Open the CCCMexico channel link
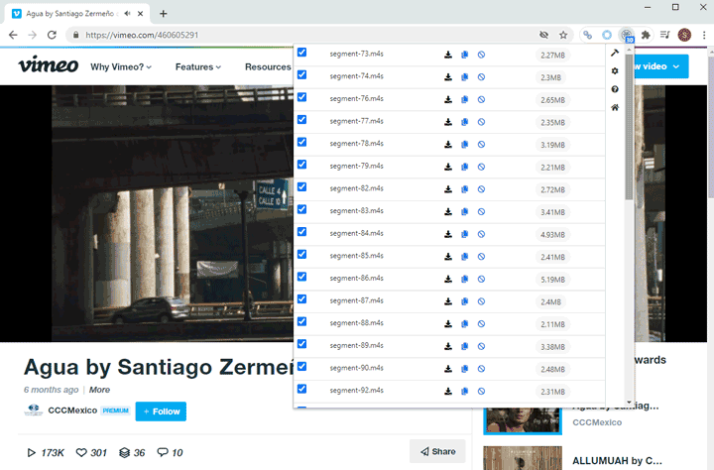 (x=72, y=411)
